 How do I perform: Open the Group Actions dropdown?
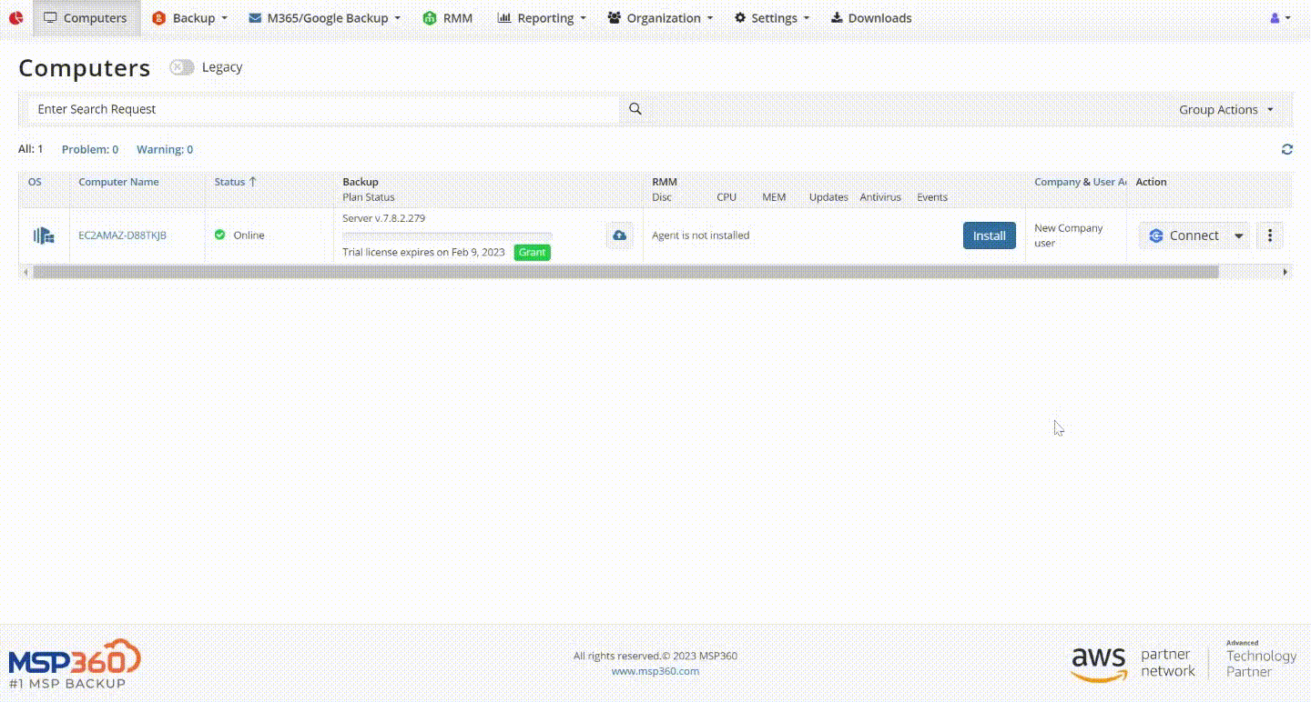coord(1226,109)
